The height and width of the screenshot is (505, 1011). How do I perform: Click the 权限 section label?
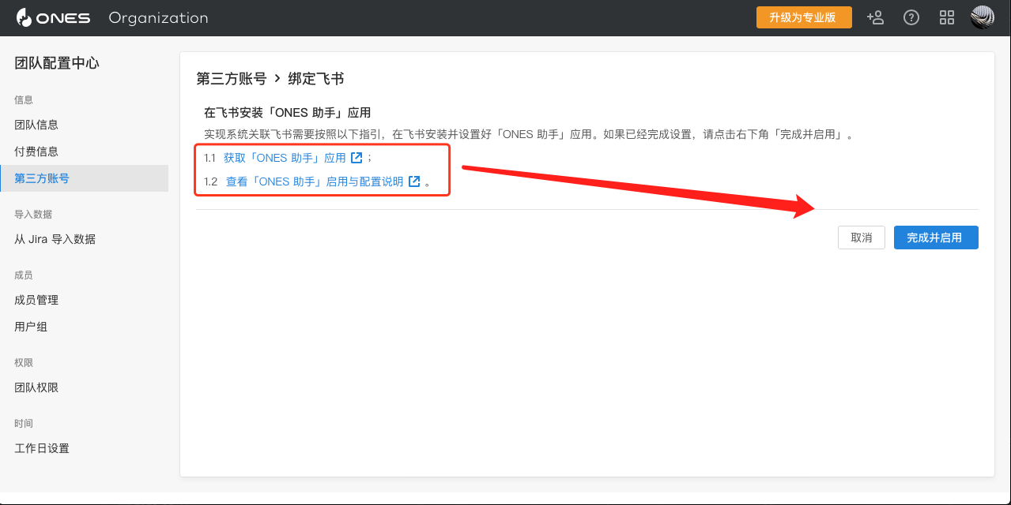[24, 363]
